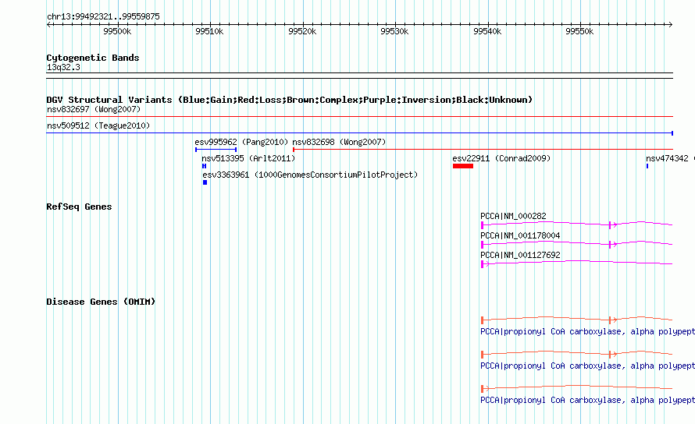695x424 pixels.
Task: Click the PCCA NM_001127692 magenta gene glyph
Action: [x=576, y=263]
